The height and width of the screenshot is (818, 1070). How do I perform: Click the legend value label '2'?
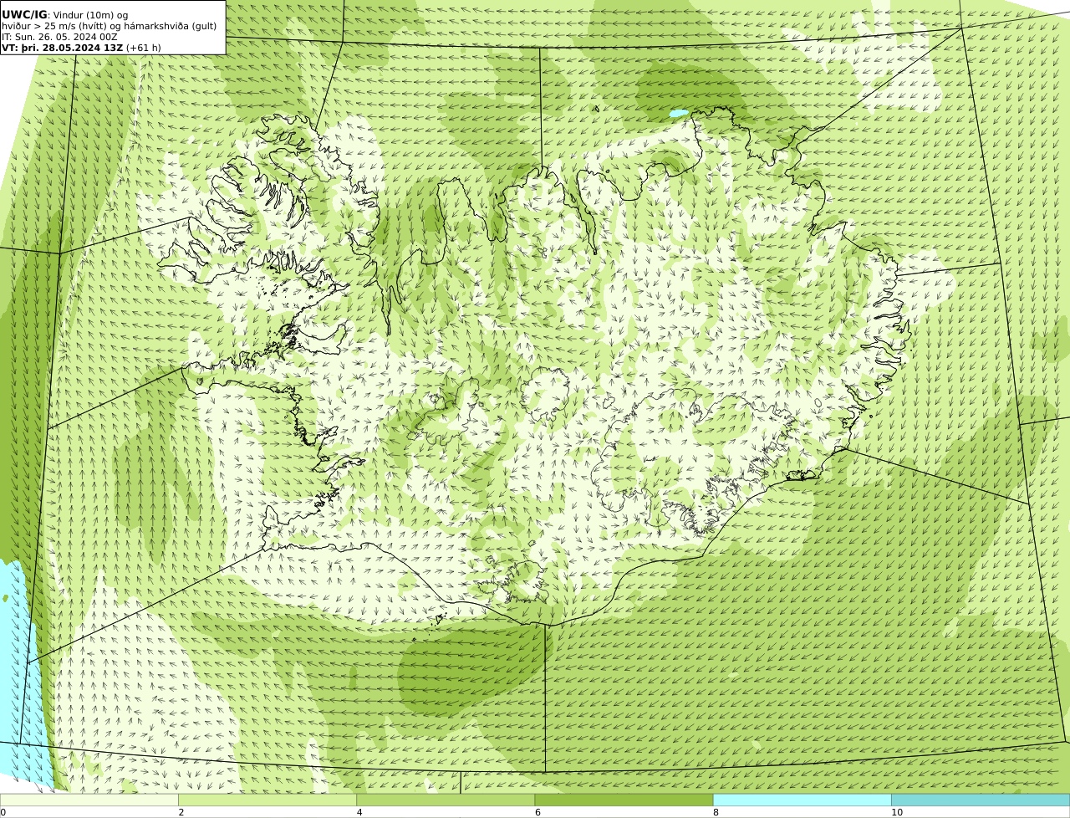181,812
